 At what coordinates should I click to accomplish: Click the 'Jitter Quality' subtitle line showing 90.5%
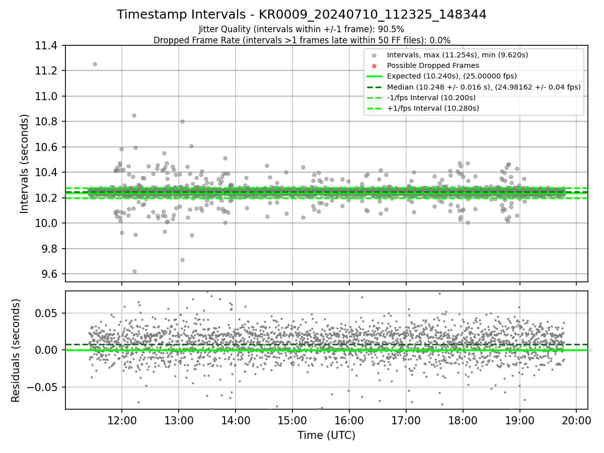click(301, 30)
